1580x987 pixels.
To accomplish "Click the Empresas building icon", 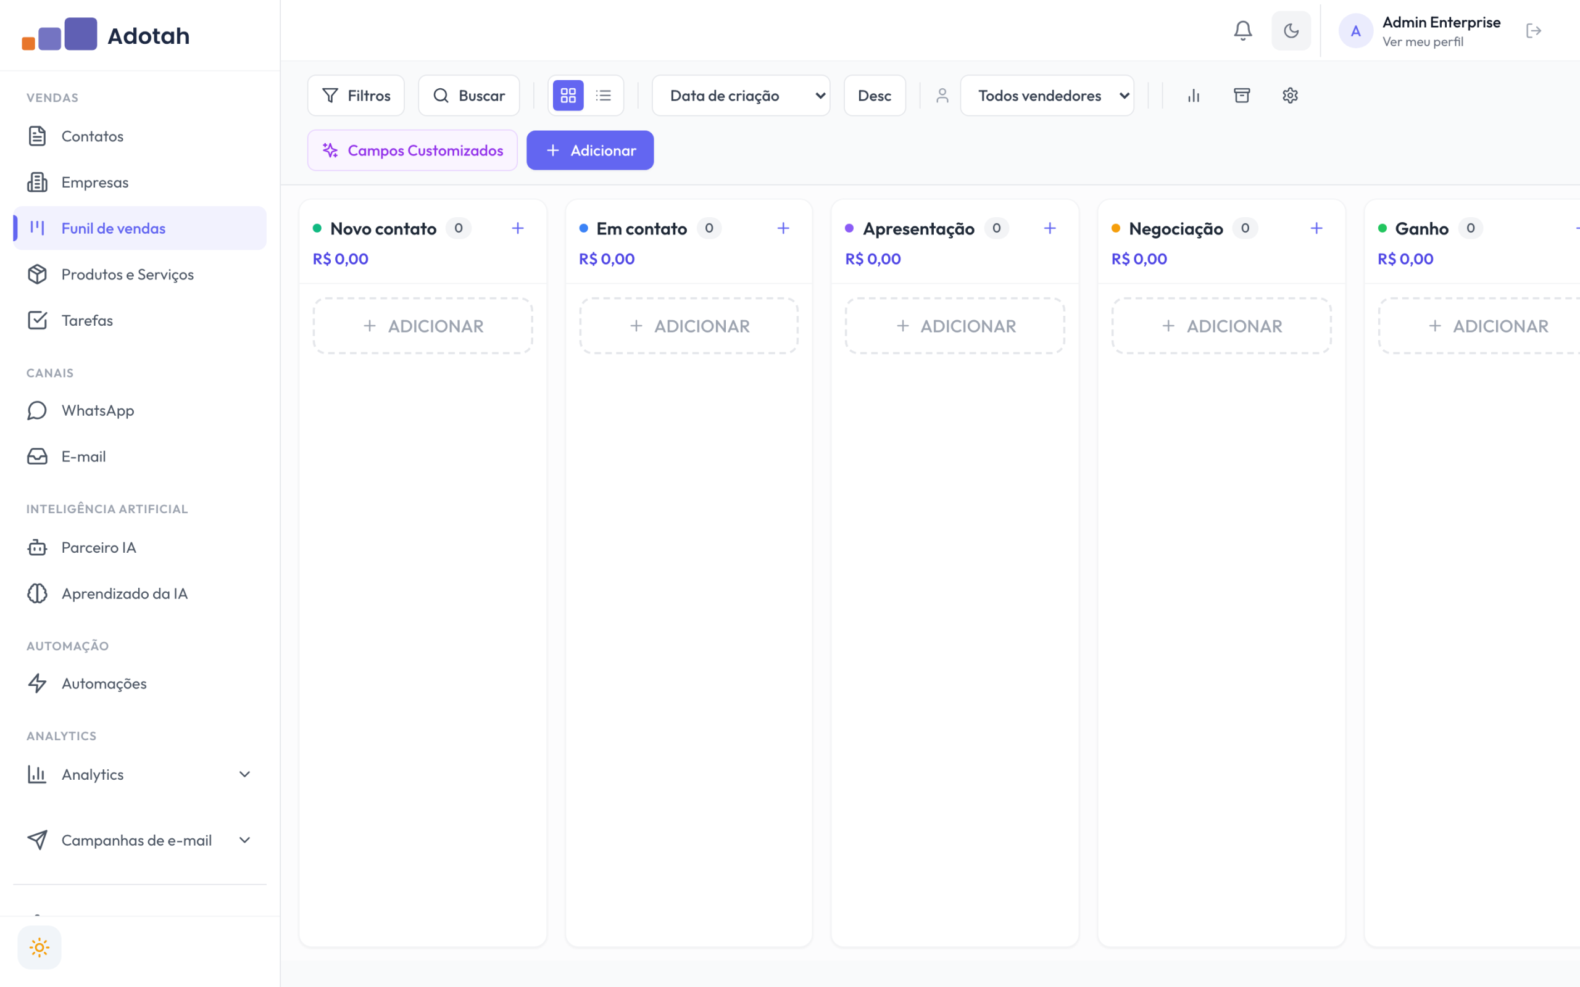I will [37, 182].
